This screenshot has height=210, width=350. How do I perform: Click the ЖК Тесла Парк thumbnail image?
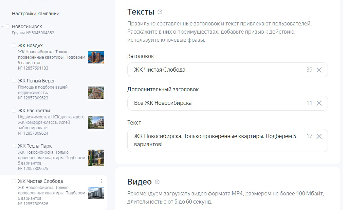(96, 157)
